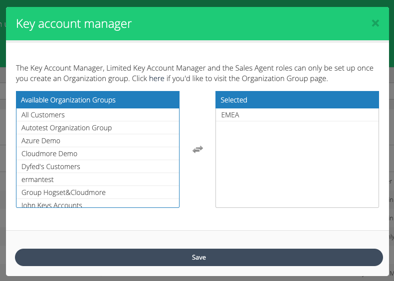Pick the Azure Demo organization group

click(41, 141)
